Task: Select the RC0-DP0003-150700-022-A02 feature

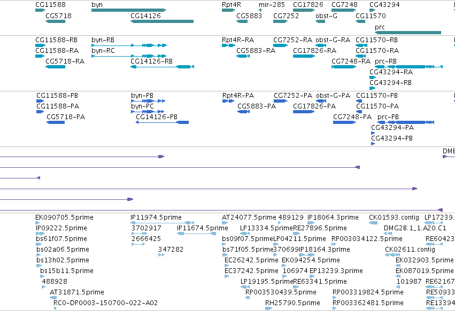Action: 55,308
